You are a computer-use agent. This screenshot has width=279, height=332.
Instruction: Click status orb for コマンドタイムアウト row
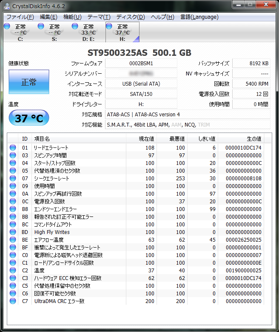[13, 224]
